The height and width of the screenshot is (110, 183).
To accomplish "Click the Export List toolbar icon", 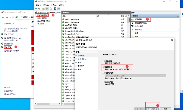I will 51,9.
